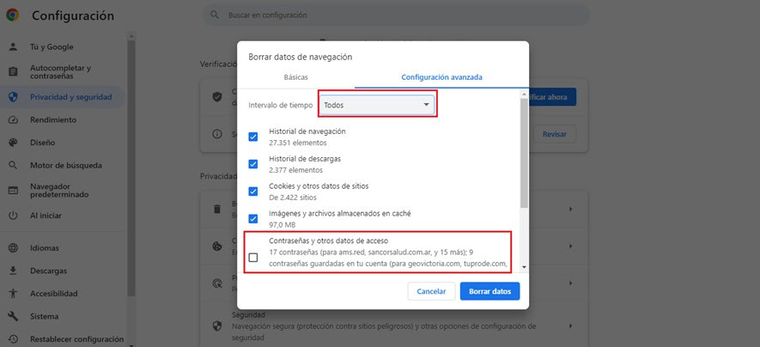The image size is (760, 347).
Task: Click the Cancelar button
Action: click(431, 291)
